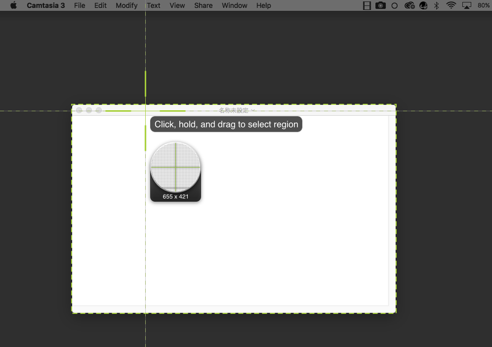This screenshot has width=492, height=347.
Task: Click the magnifier loupe crosshair preview
Action: 175,167
